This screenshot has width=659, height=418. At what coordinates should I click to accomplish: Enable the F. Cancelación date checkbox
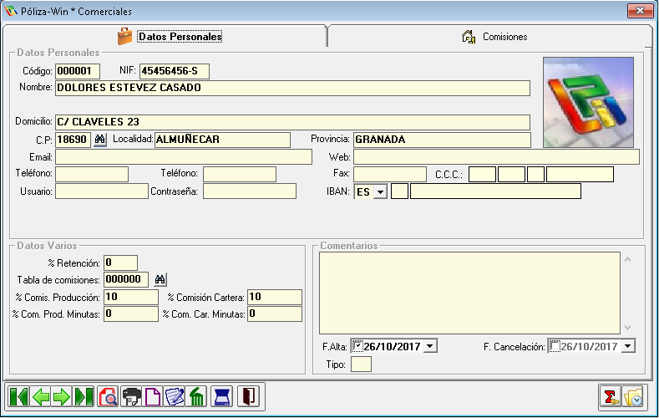click(x=555, y=346)
